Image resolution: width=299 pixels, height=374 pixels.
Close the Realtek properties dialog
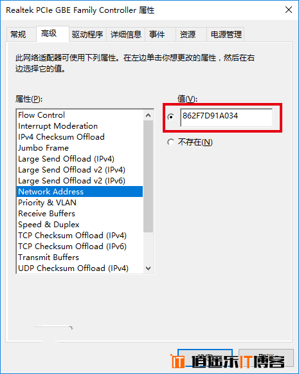click(289, 10)
